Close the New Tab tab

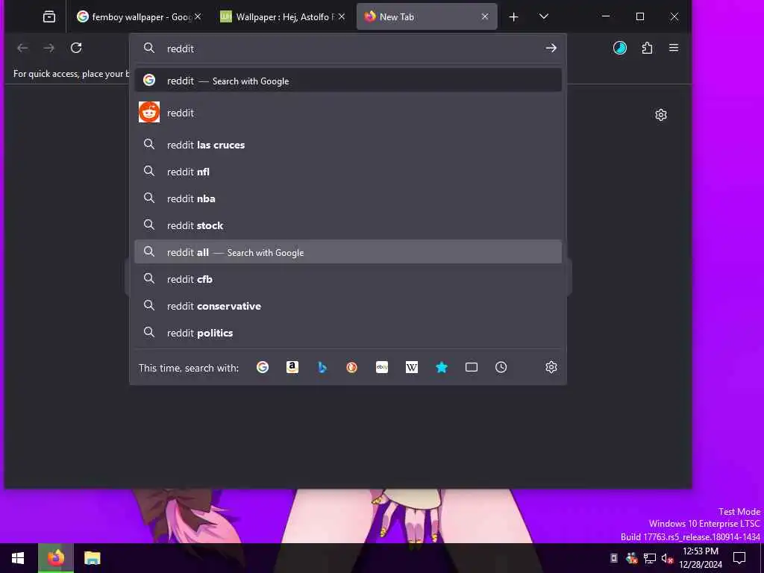[x=485, y=16]
